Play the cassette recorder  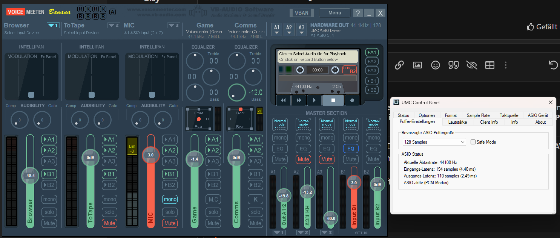coord(314,100)
